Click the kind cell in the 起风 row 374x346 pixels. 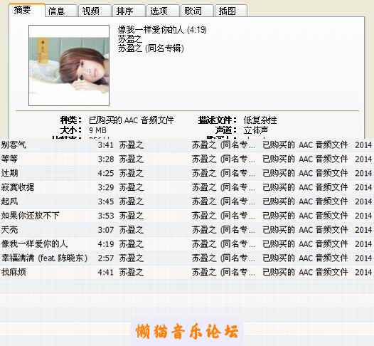(305, 201)
